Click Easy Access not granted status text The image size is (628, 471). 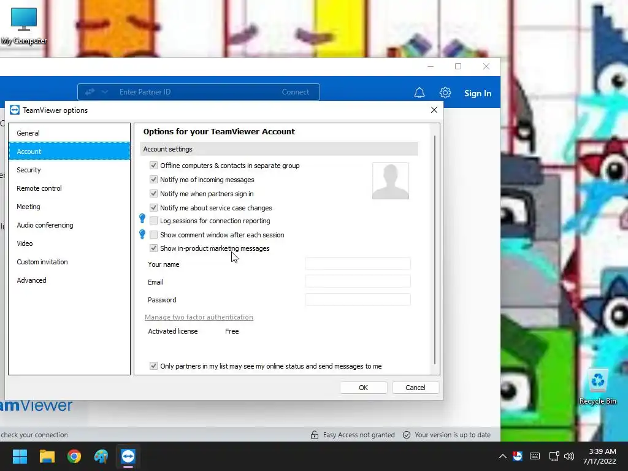[359, 435]
